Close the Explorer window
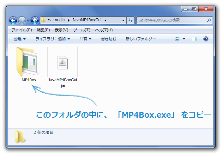 206,9
